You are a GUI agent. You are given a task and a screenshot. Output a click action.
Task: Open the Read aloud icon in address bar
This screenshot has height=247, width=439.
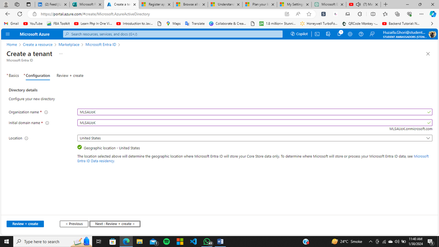(x=298, y=14)
